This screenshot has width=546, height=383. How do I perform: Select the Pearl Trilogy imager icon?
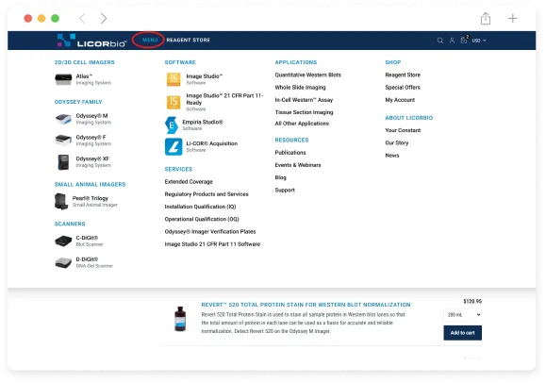(x=61, y=202)
